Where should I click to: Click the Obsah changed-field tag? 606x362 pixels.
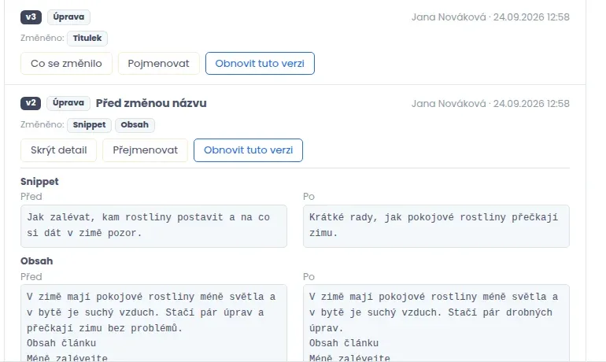[135, 125]
